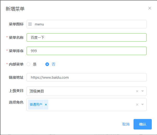Click the menu text in 菜单图标 input
157x135 pixels.
point(39,24)
